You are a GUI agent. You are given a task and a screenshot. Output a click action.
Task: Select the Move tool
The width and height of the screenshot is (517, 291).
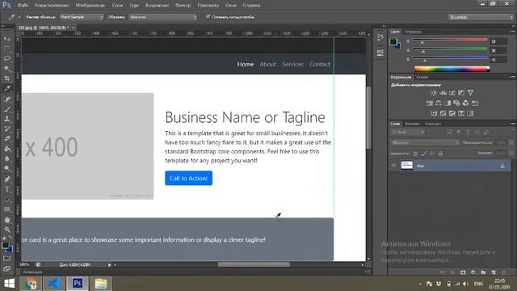7,39
